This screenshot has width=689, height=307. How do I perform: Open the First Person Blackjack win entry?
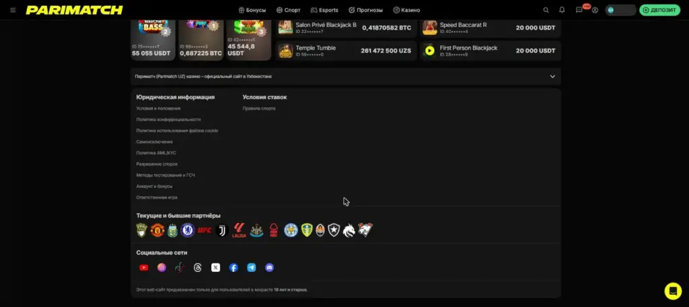click(491, 50)
